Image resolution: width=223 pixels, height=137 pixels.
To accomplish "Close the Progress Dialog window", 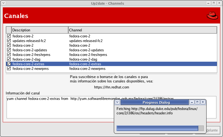I will [203, 102].
